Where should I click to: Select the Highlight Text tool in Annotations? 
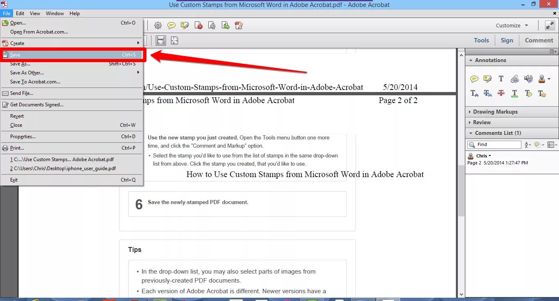488,79
